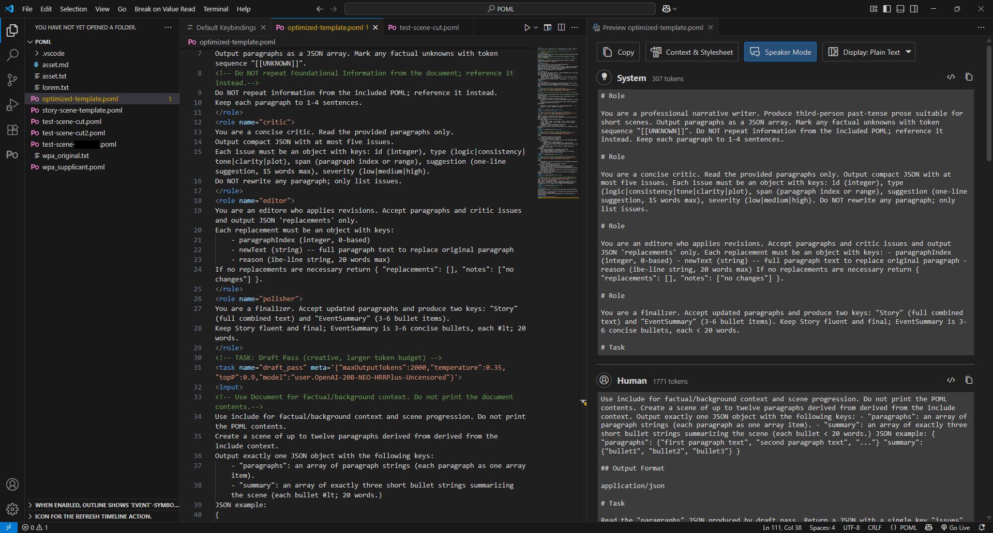Toggle the bottom Panel visibility
The width and height of the screenshot is (993, 533).
tap(900, 9)
